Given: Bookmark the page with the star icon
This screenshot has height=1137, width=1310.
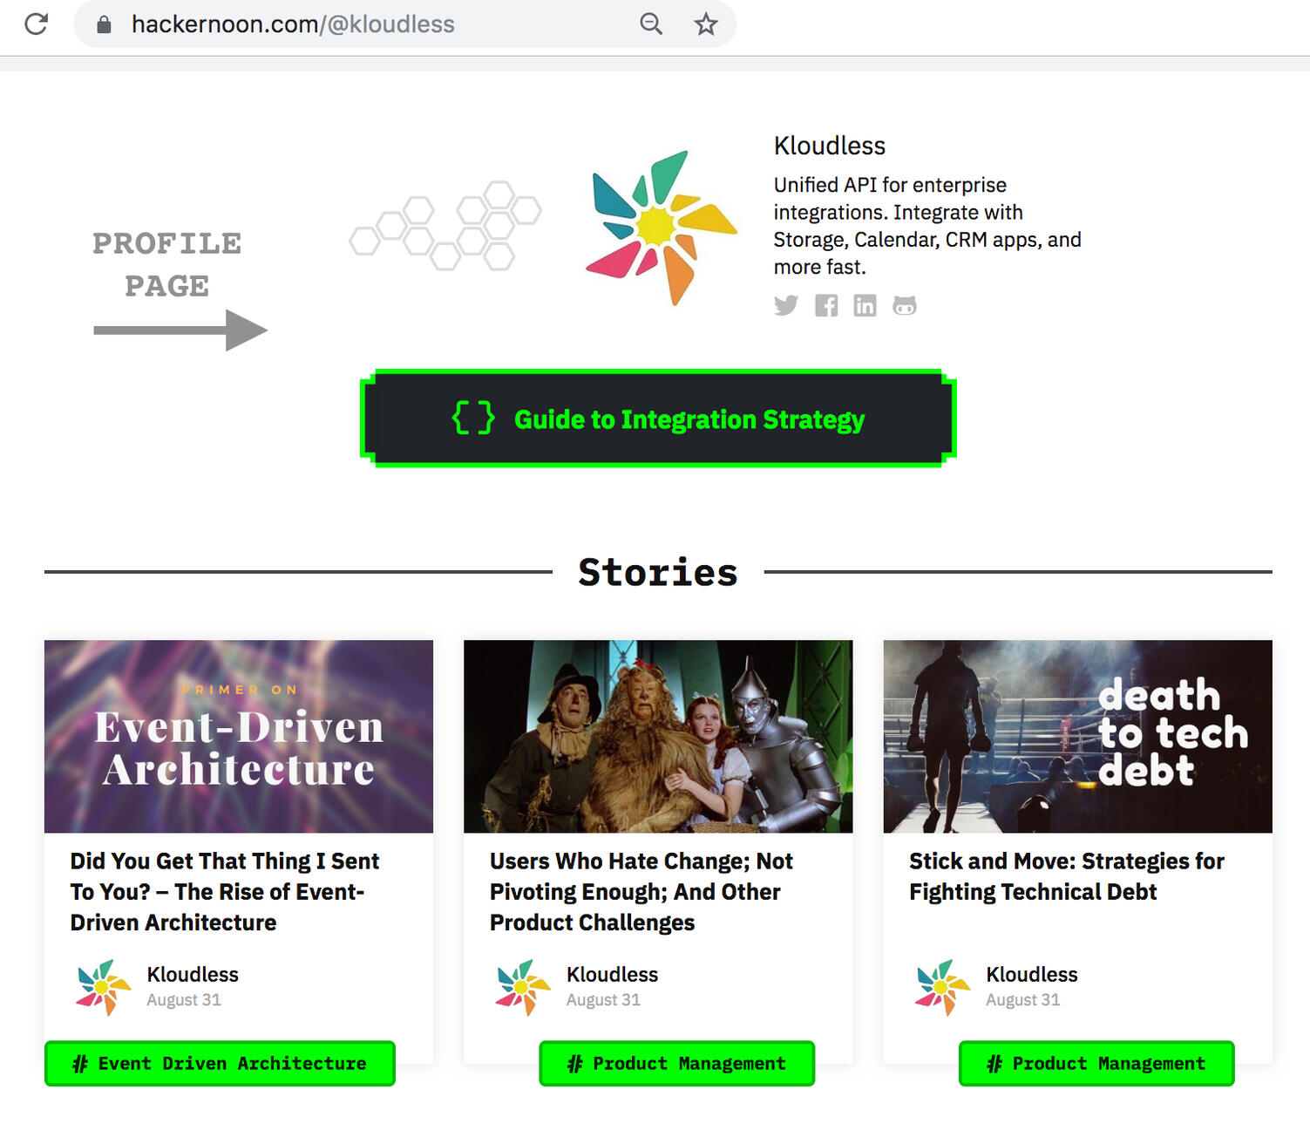Looking at the screenshot, I should [704, 24].
